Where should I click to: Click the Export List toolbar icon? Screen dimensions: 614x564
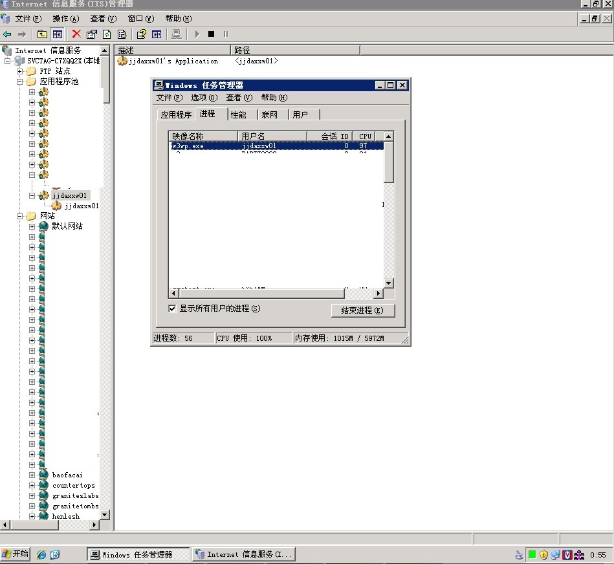(x=122, y=34)
